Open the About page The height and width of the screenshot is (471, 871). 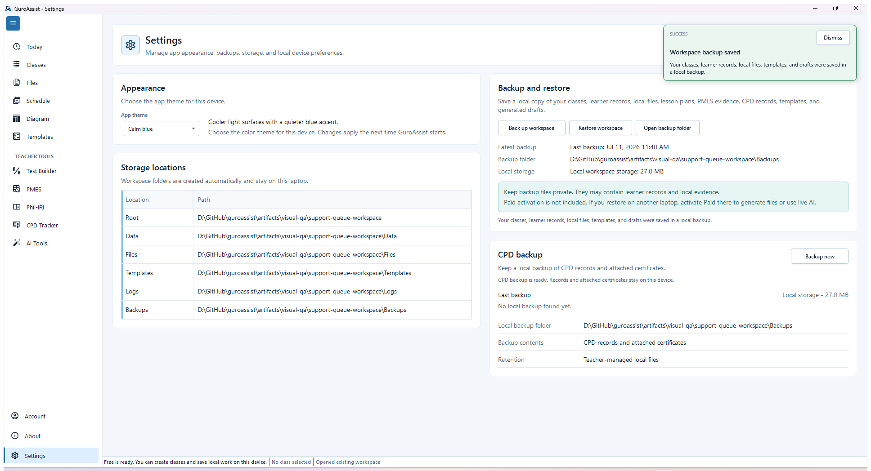pos(51,436)
